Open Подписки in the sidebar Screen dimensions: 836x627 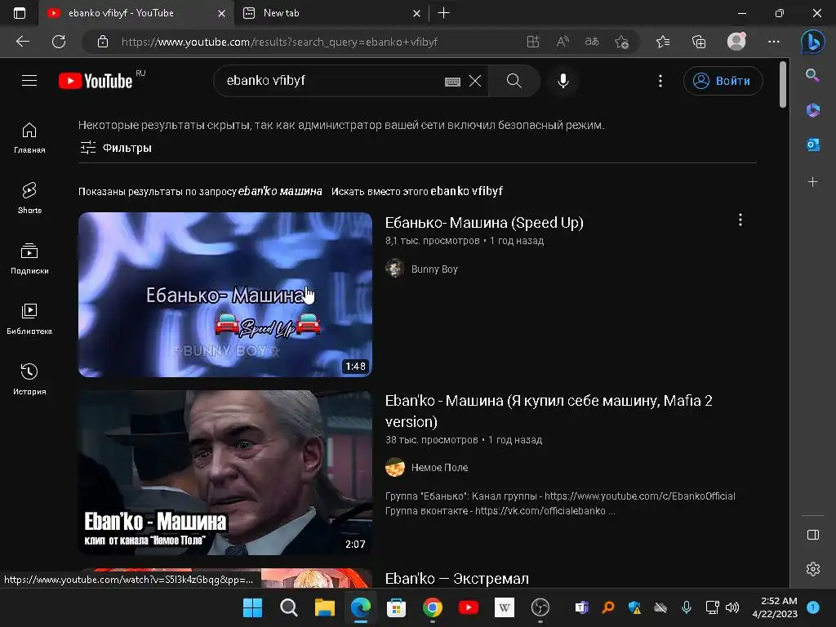point(29,259)
